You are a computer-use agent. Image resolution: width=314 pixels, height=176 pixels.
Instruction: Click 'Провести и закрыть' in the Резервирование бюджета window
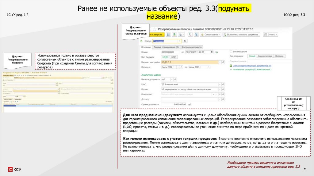coord(8,75)
